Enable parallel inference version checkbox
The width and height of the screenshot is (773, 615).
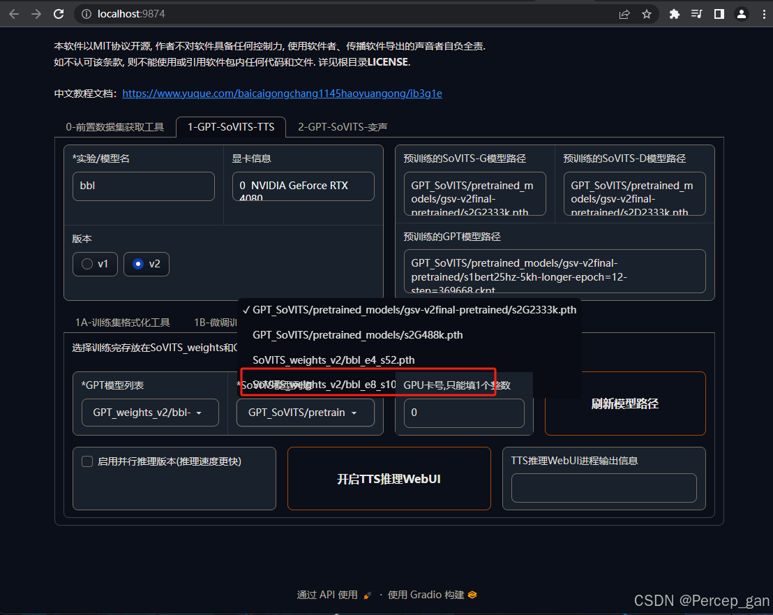pyautogui.click(x=87, y=461)
